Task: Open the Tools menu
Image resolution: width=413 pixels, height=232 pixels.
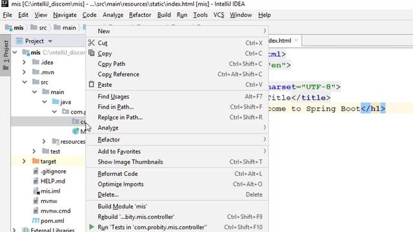Action: pyautogui.click(x=201, y=15)
